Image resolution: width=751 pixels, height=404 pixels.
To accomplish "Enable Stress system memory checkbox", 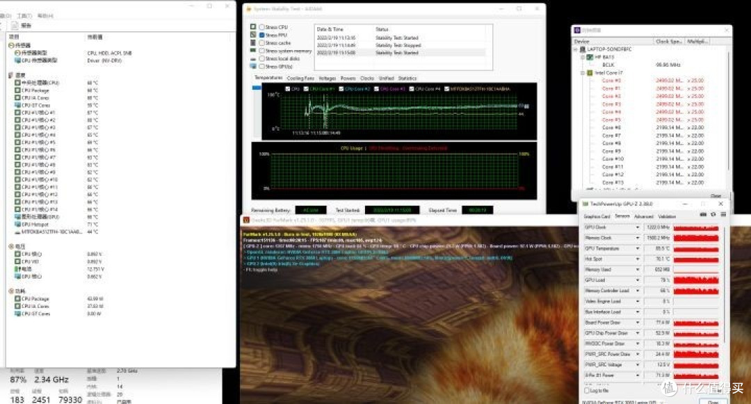I will pos(262,50).
